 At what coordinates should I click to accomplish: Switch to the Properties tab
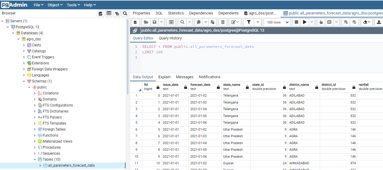(x=142, y=13)
